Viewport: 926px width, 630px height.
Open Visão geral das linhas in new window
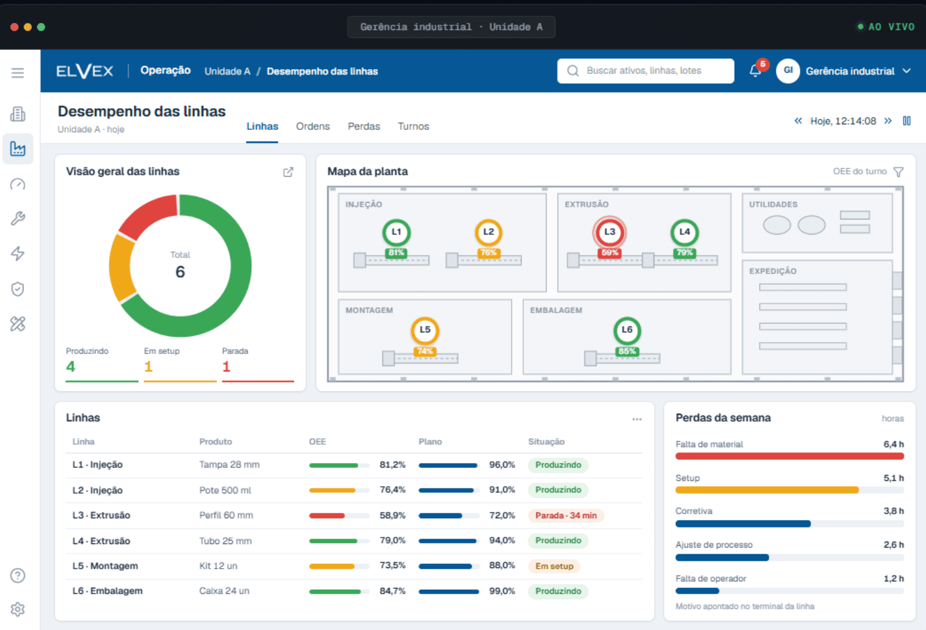coord(288,172)
